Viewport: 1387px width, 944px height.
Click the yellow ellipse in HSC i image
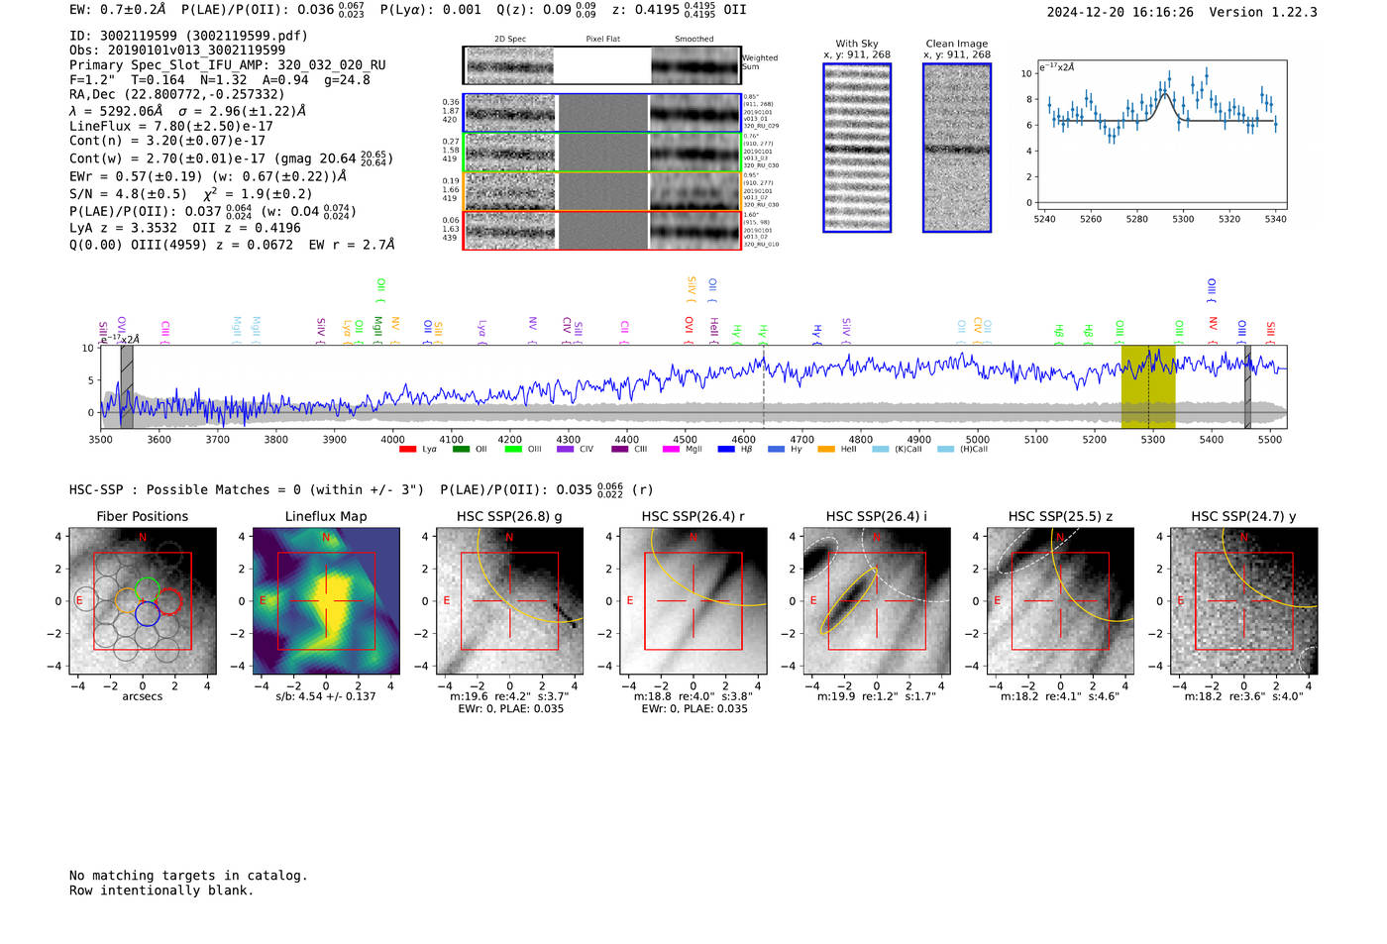point(849,601)
